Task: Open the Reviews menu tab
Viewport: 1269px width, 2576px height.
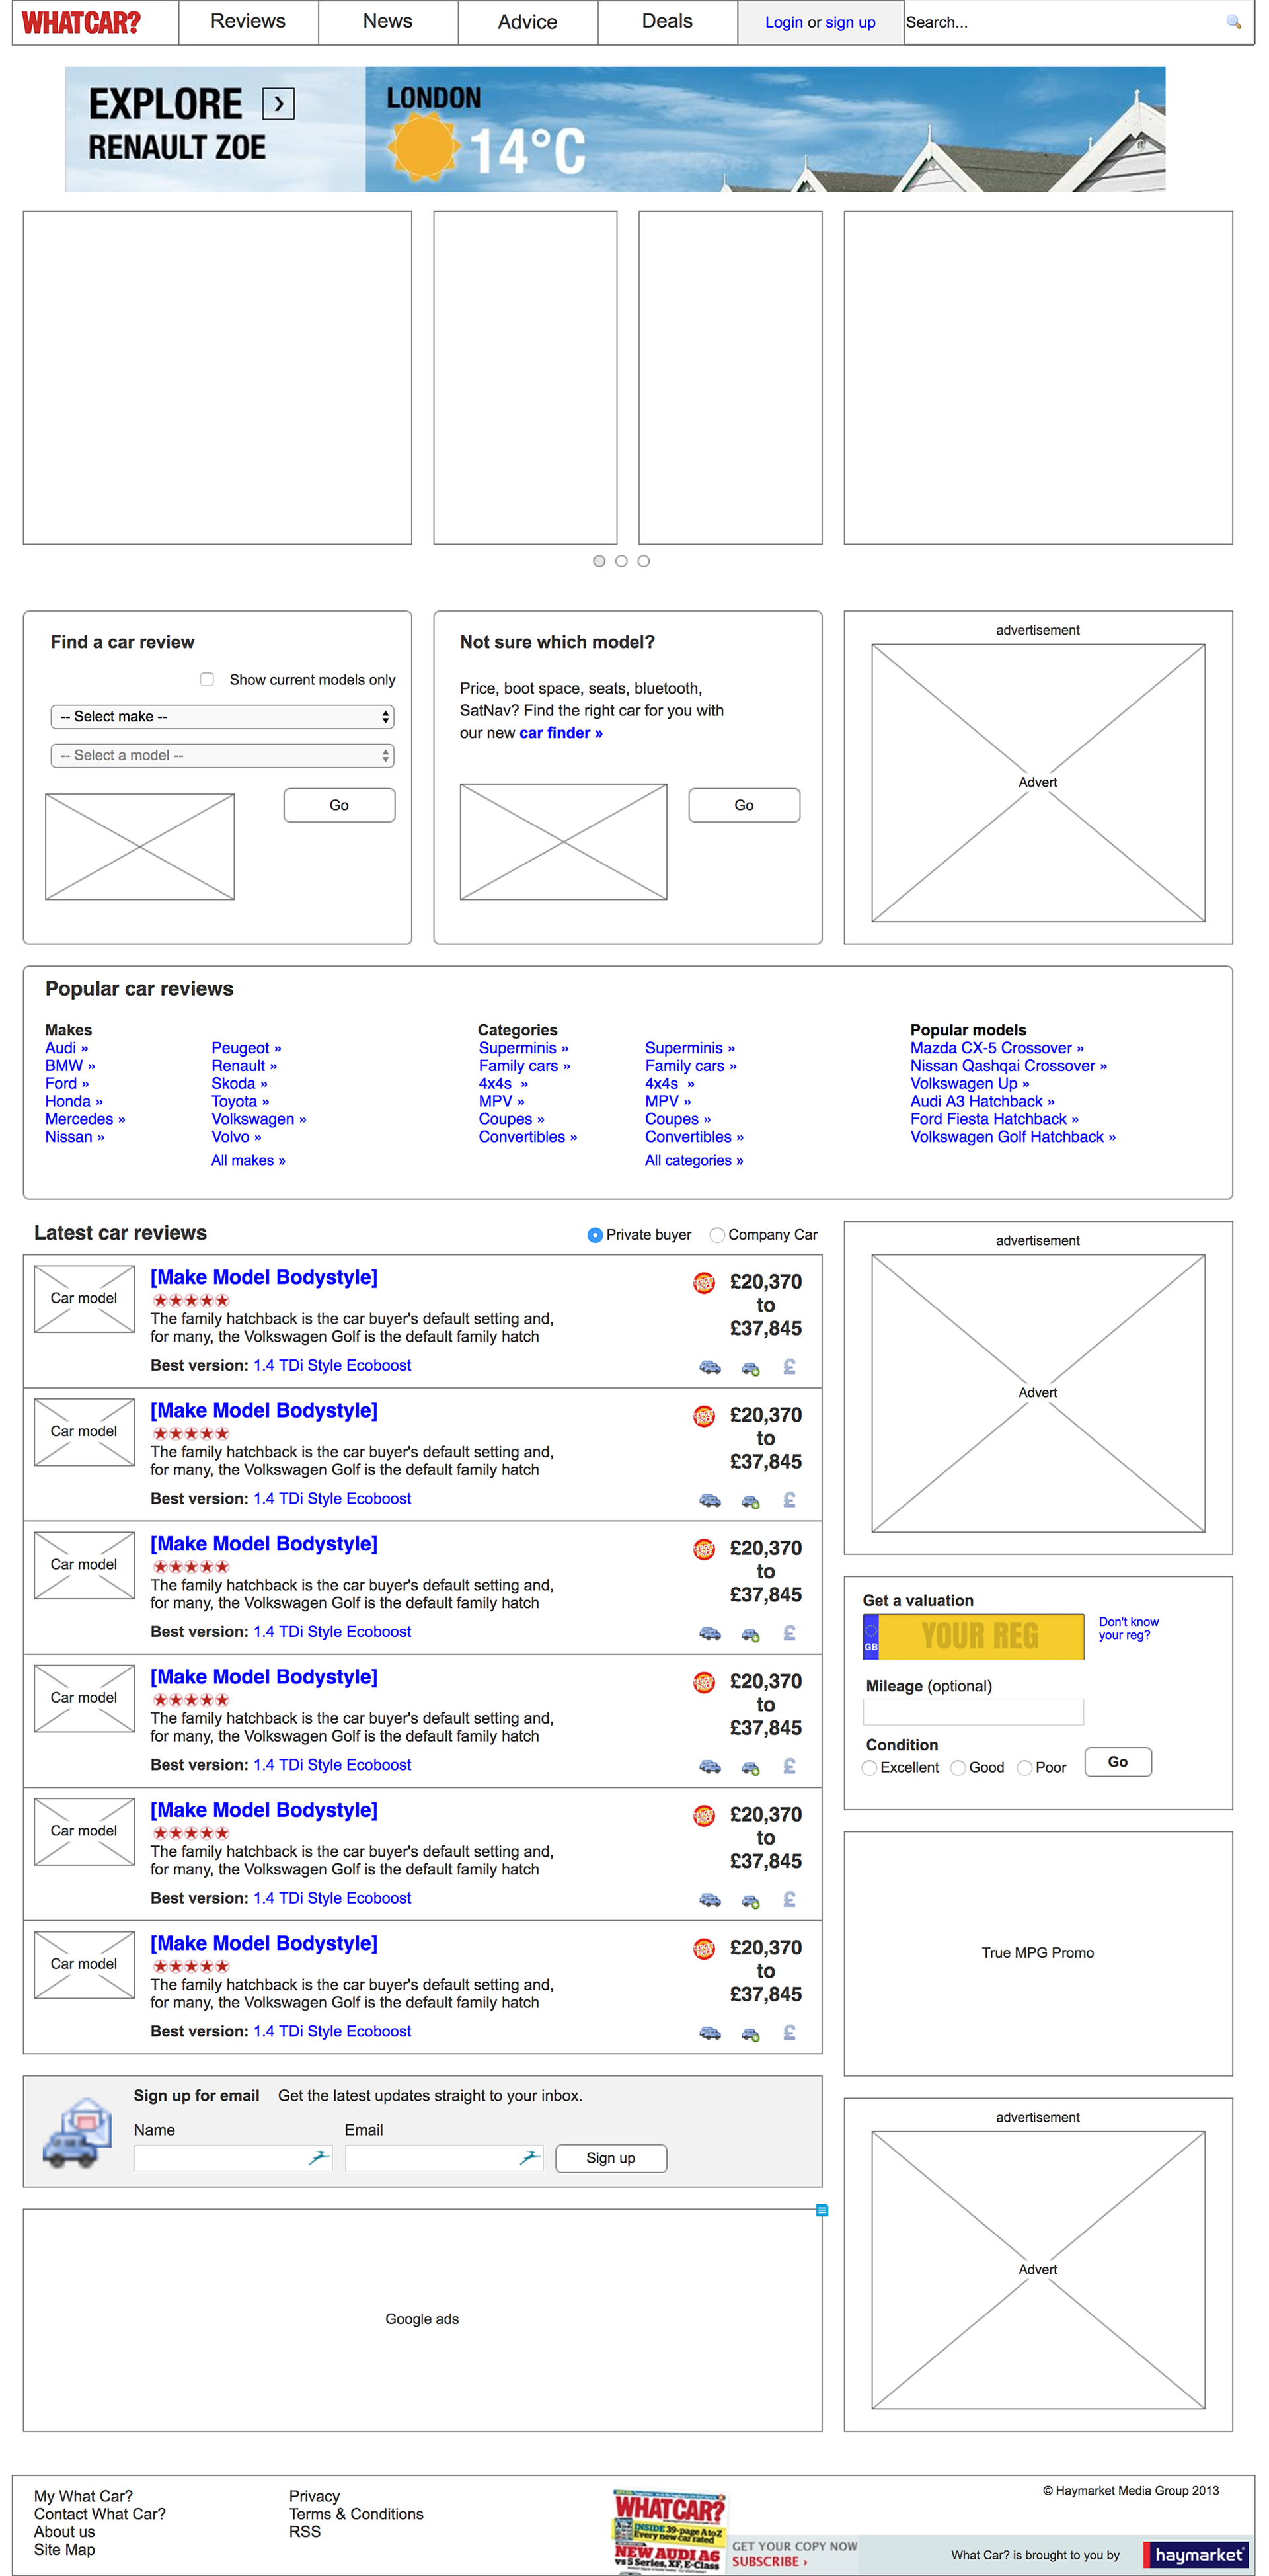Action: 248,22
